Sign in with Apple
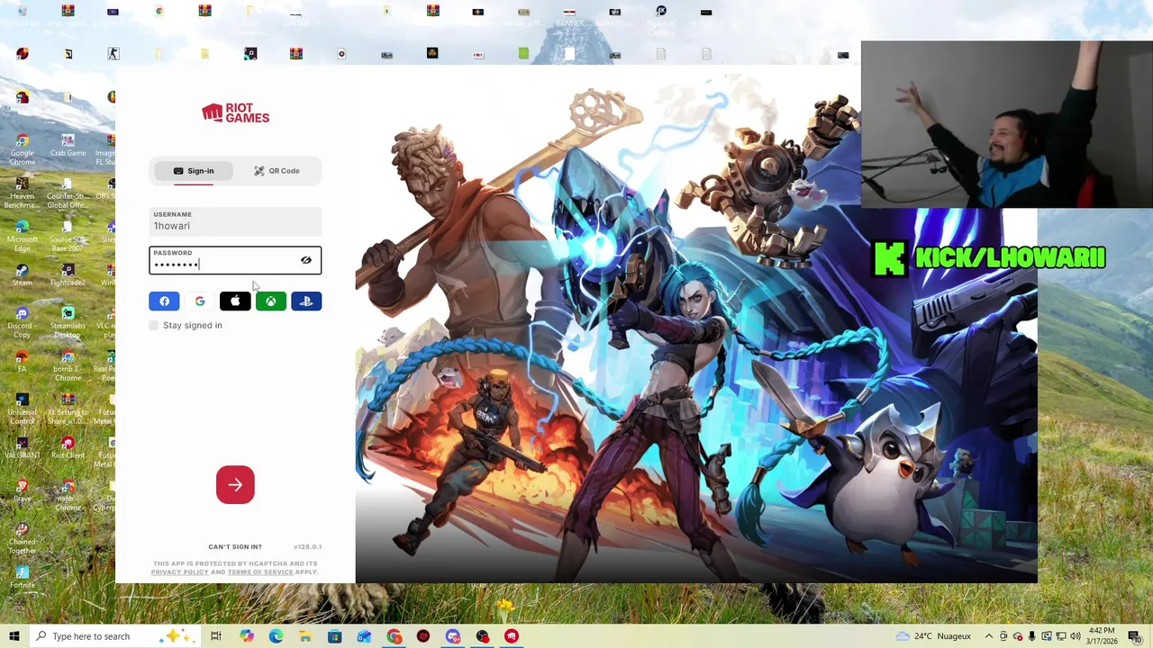Viewport: 1153px width, 648px height. 235,301
